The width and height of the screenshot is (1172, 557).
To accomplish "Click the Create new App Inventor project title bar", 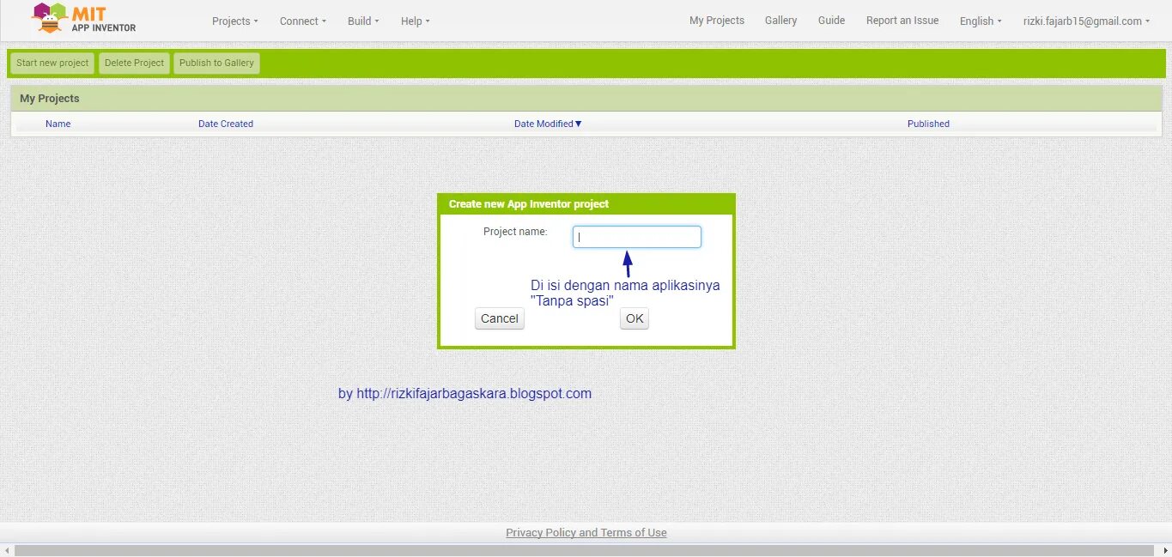I will click(x=586, y=204).
